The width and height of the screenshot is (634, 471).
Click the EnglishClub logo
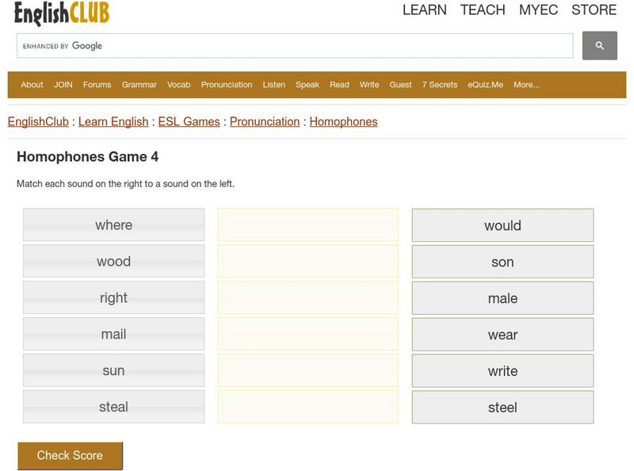(62, 13)
